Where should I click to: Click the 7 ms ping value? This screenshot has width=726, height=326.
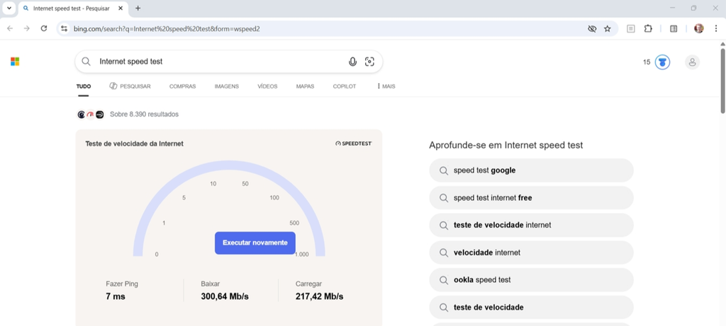tap(116, 296)
